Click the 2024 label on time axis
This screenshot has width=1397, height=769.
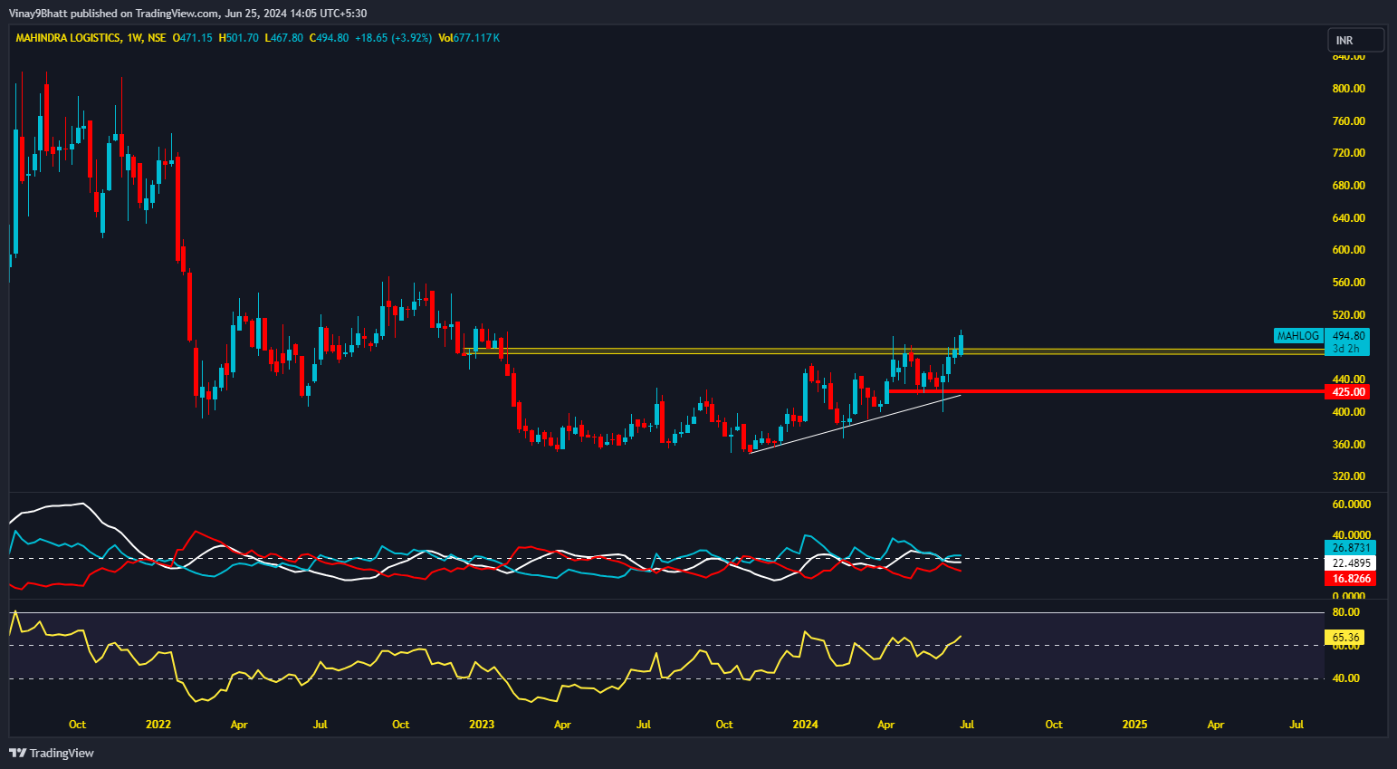[805, 725]
